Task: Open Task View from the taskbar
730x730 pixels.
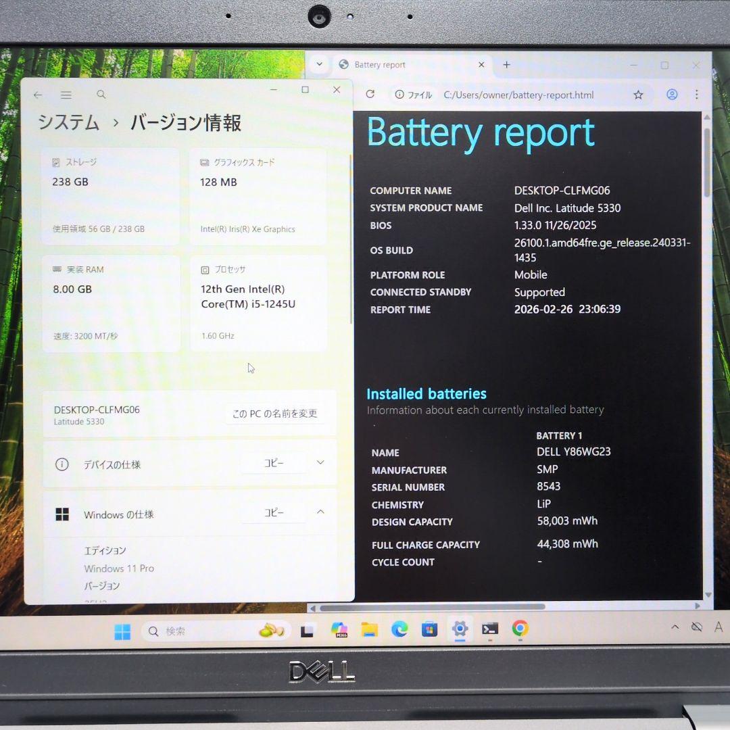Action: tap(307, 631)
